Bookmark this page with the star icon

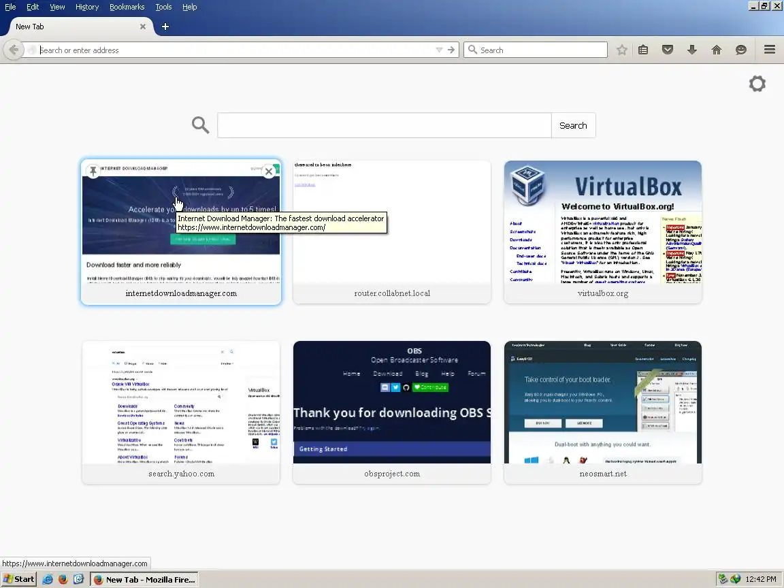point(621,50)
